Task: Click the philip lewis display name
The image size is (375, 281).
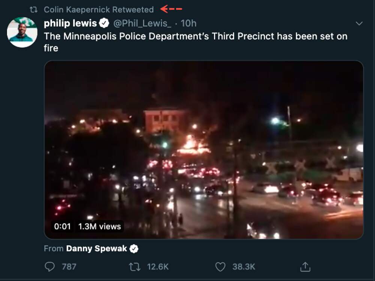Action: click(x=70, y=23)
